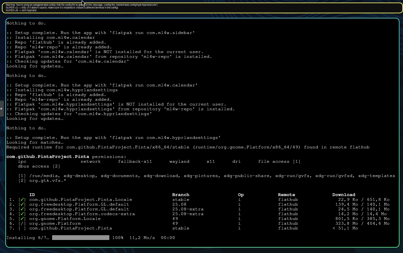Click the checkmark in row 2 GL.default
The height and width of the screenshot is (253, 403).
[x=22, y=204]
